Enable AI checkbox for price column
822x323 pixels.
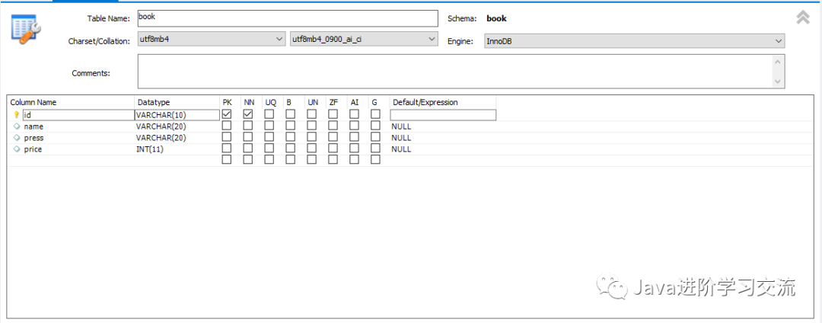[355, 149]
